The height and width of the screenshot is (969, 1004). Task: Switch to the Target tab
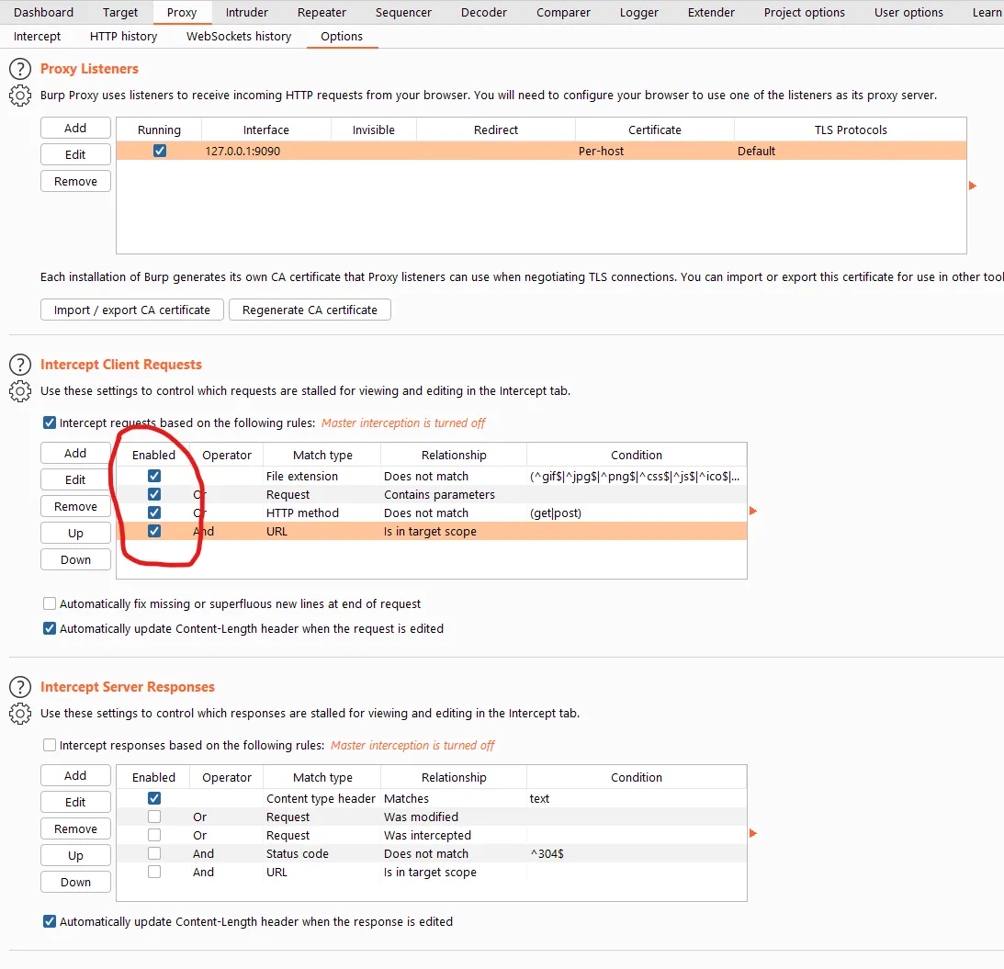tap(119, 12)
